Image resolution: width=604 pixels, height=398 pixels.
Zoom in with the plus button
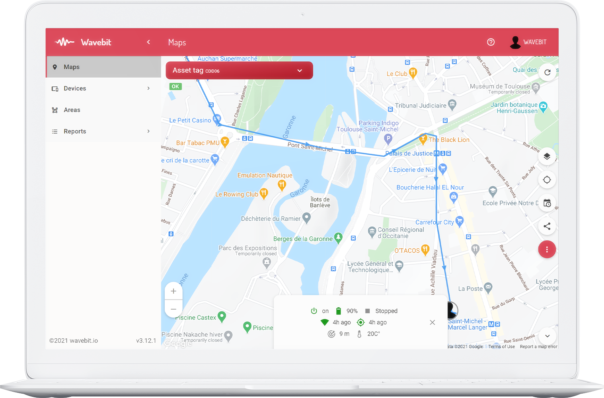(173, 291)
